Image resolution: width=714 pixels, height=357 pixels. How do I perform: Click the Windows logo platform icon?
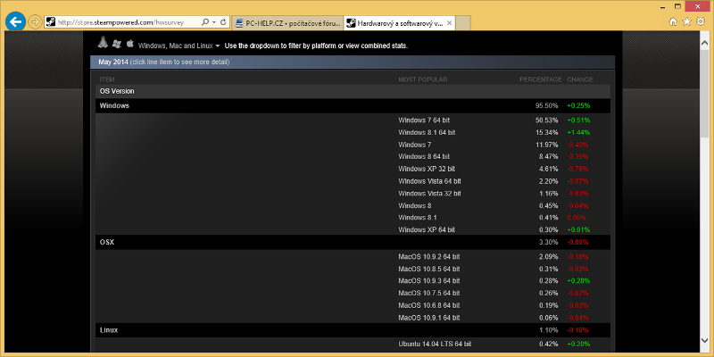(x=116, y=43)
